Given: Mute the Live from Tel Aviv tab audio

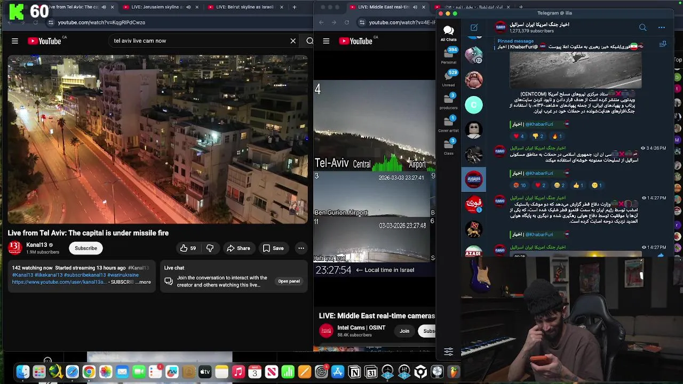Looking at the screenshot, I should coord(104,7).
